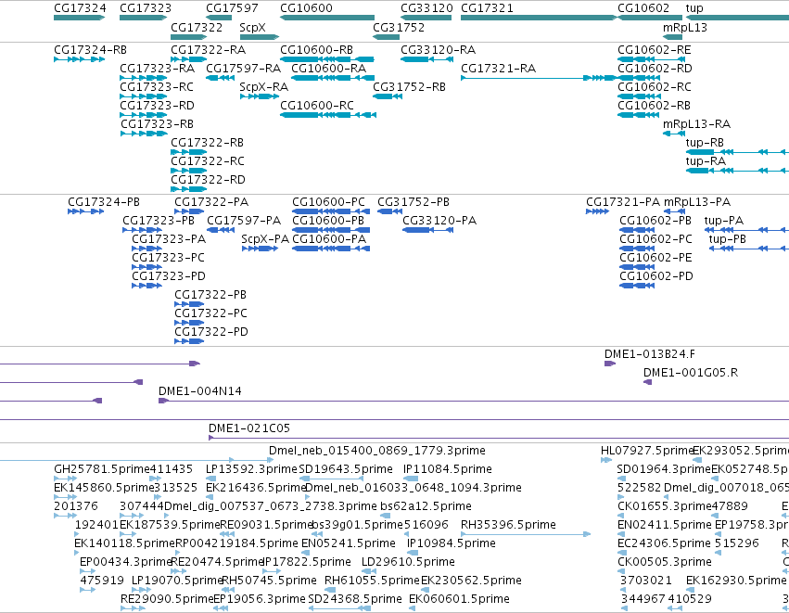789x613 pixels.
Task: Select the CG17323 gene label
Action: point(146,8)
